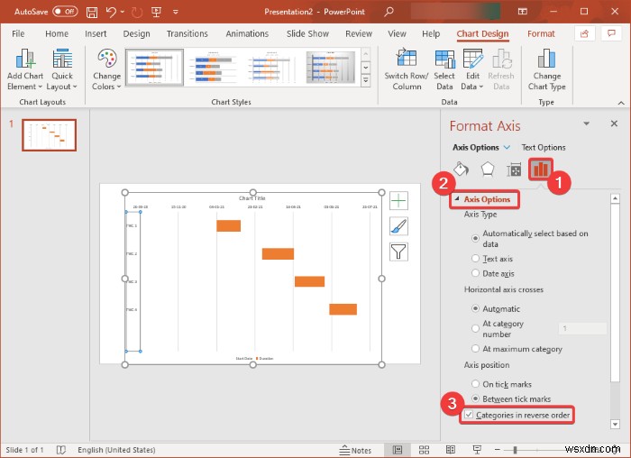Viewport: 631px width, 458px height.
Task: Click Switch Row/Column
Action: (x=407, y=69)
